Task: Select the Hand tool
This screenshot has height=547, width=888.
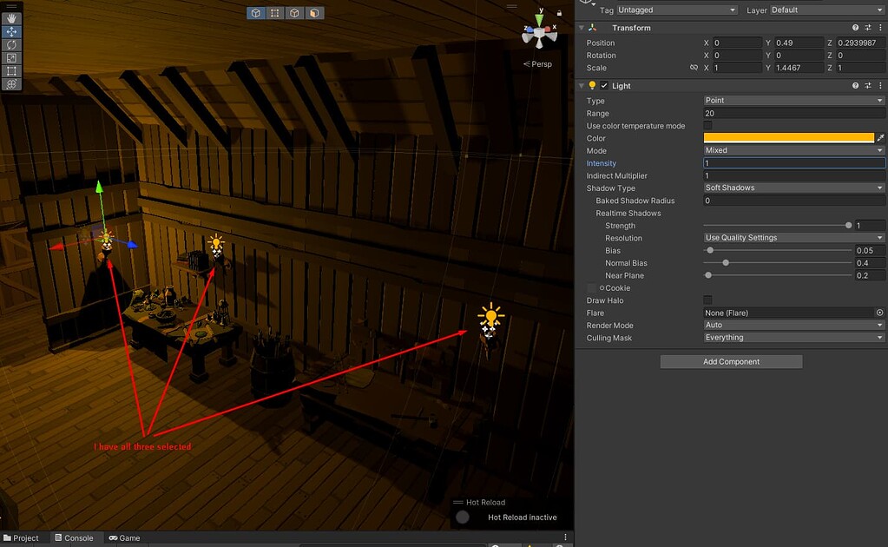Action: (11, 18)
